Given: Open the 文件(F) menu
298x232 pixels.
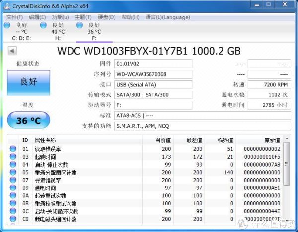Looking at the screenshot, I should tap(14, 17).
